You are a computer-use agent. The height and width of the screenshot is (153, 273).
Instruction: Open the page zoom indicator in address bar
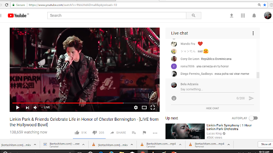pyautogui.click(x=259, y=5)
